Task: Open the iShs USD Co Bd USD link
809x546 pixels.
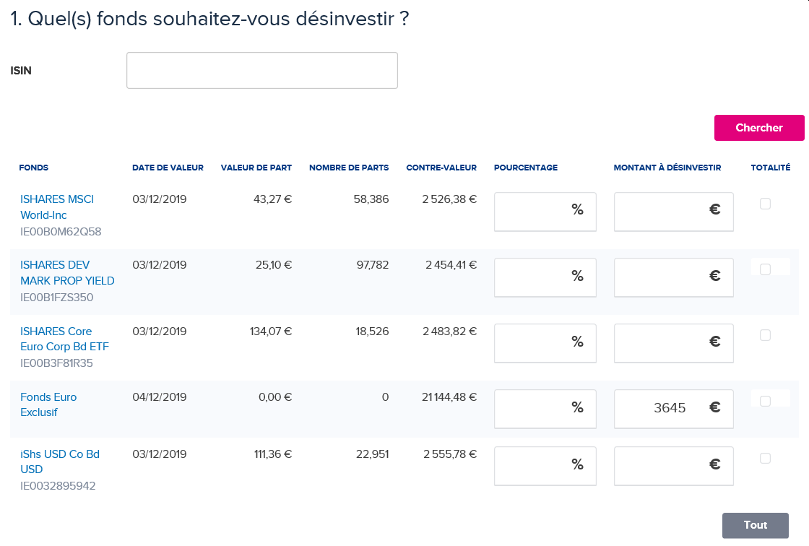Action: coord(60,461)
